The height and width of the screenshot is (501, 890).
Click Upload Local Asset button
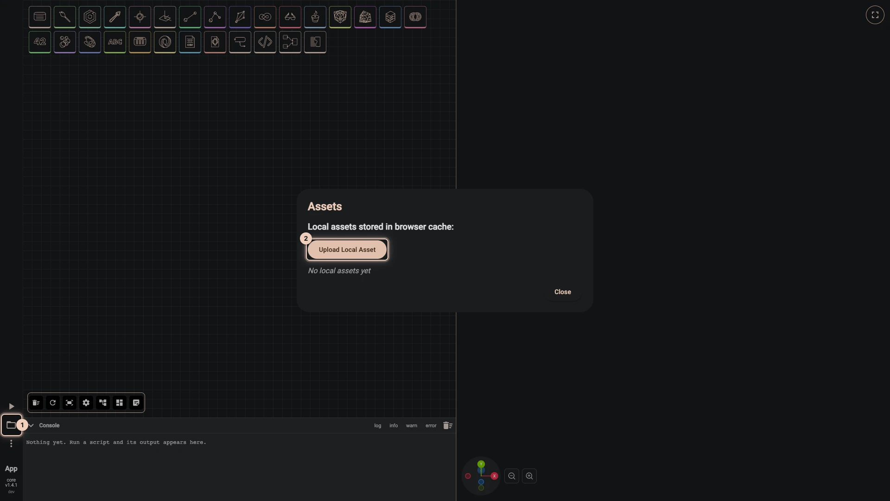tap(347, 250)
